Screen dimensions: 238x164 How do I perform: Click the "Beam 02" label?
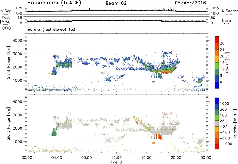coord(116,3)
